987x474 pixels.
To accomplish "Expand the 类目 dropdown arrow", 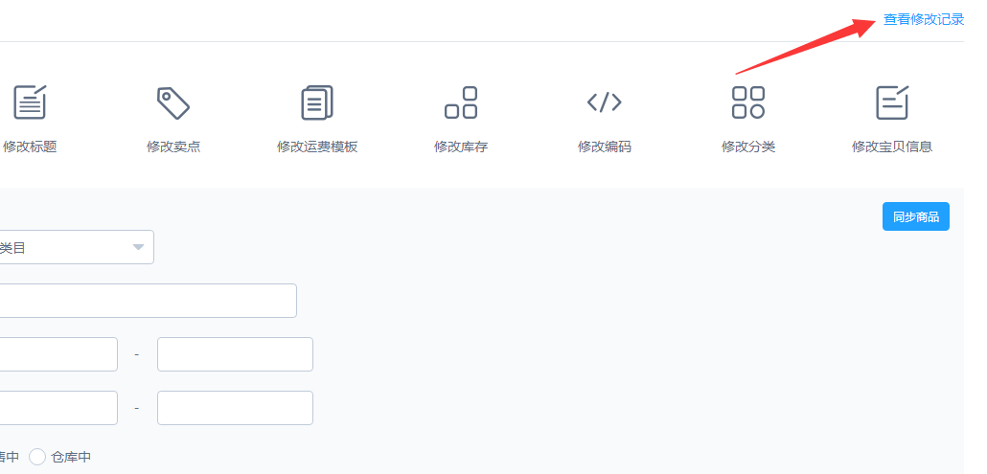I will pyautogui.click(x=139, y=247).
